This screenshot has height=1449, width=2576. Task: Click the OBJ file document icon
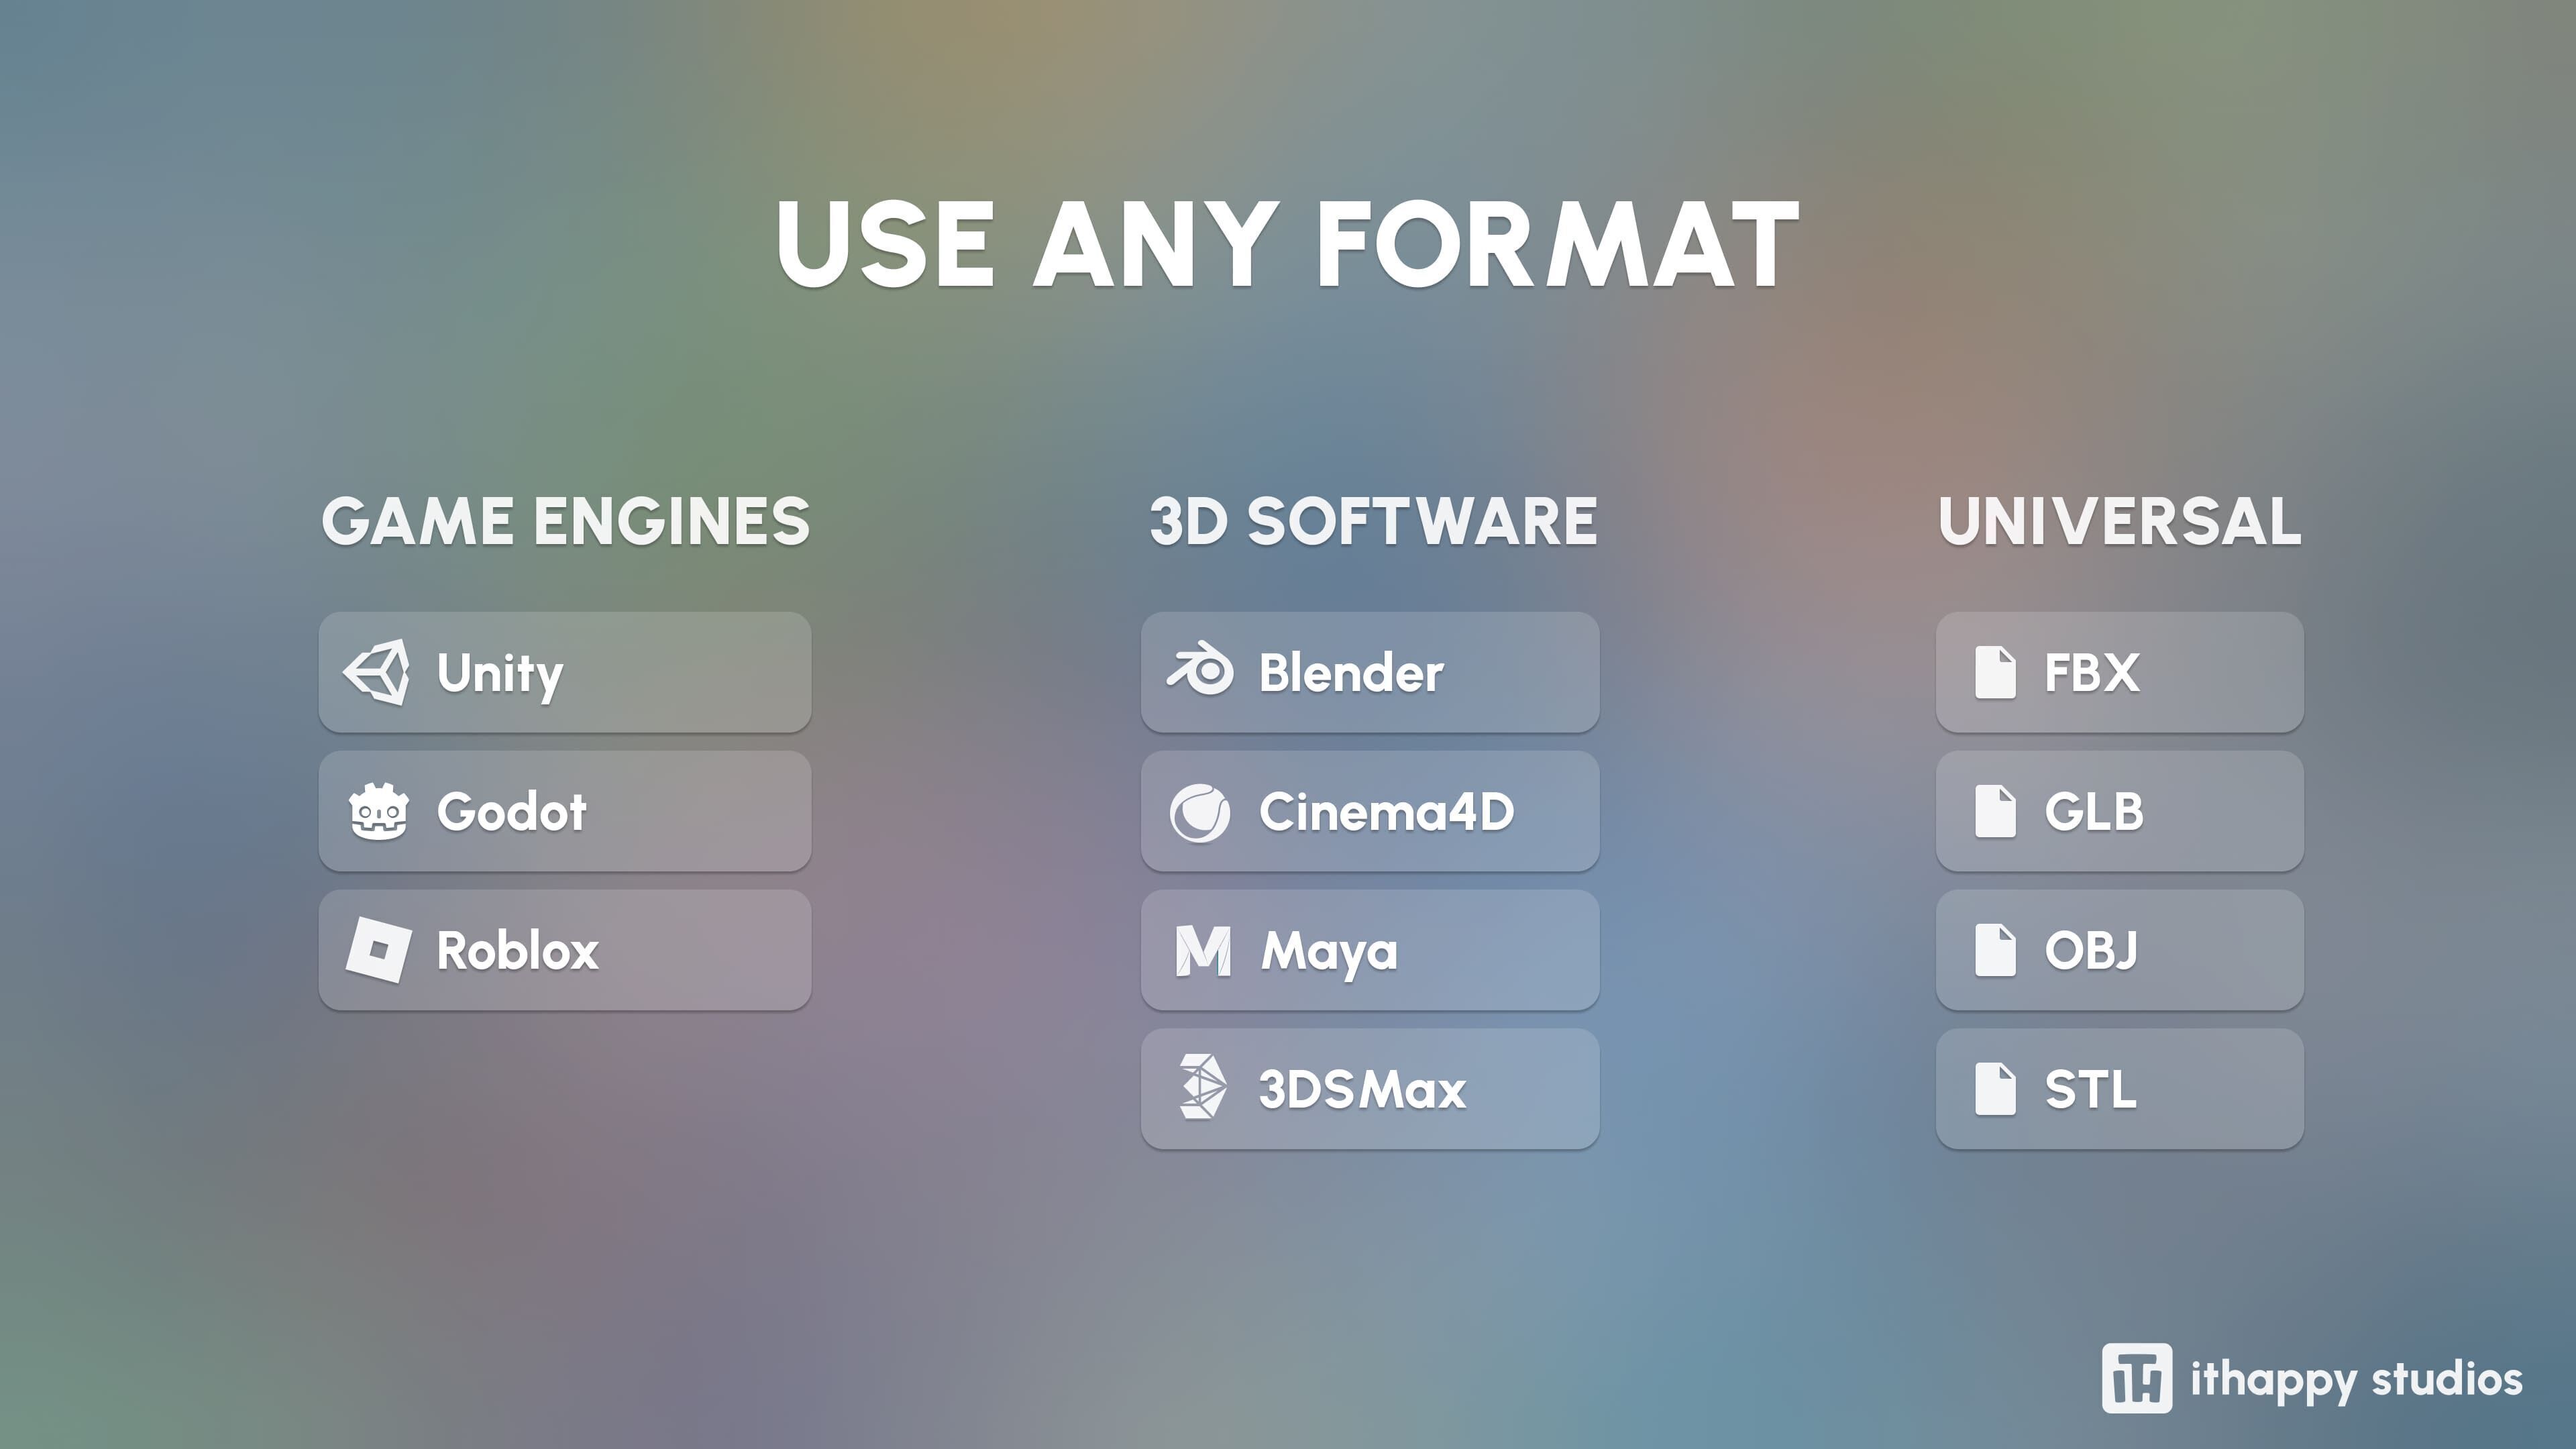coord(1995,950)
